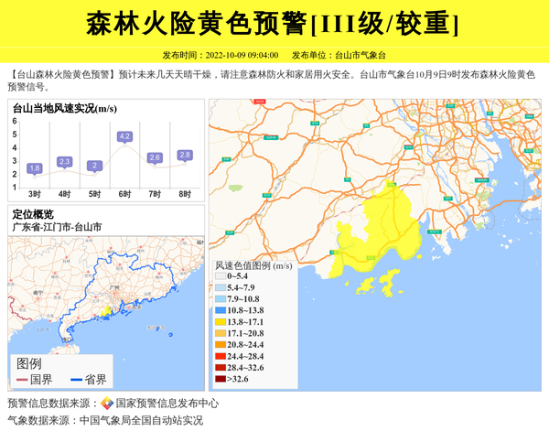This screenshot has height=431, width=549.
Task: Click the 国家预警信息发布中心 logo icon
Action: (107, 404)
